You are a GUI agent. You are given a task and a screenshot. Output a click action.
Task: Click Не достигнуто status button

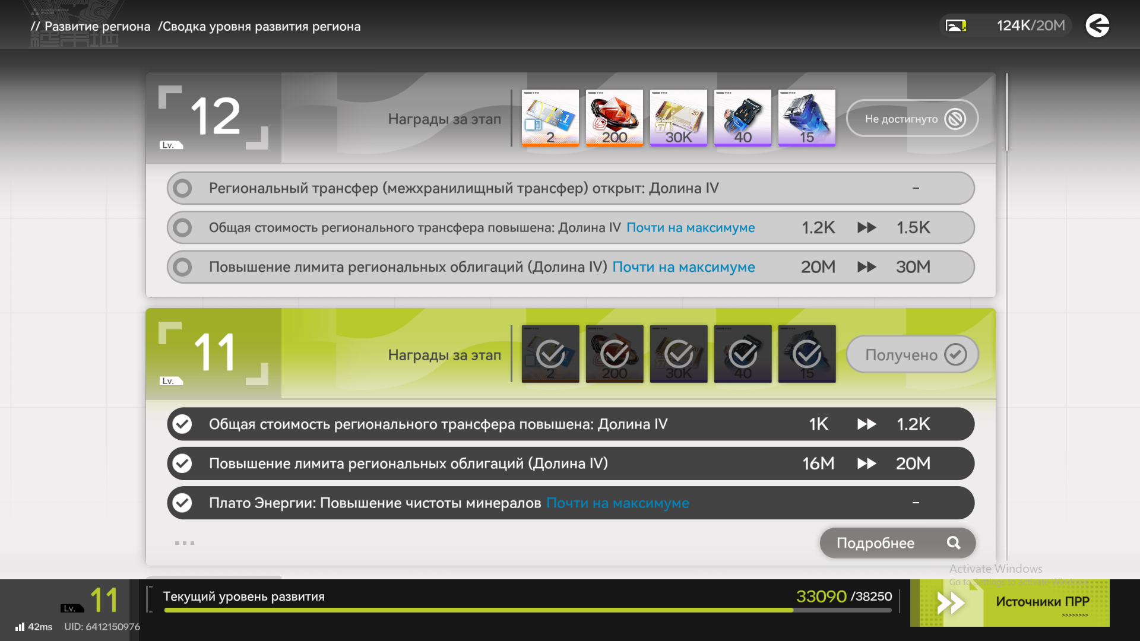click(x=912, y=119)
